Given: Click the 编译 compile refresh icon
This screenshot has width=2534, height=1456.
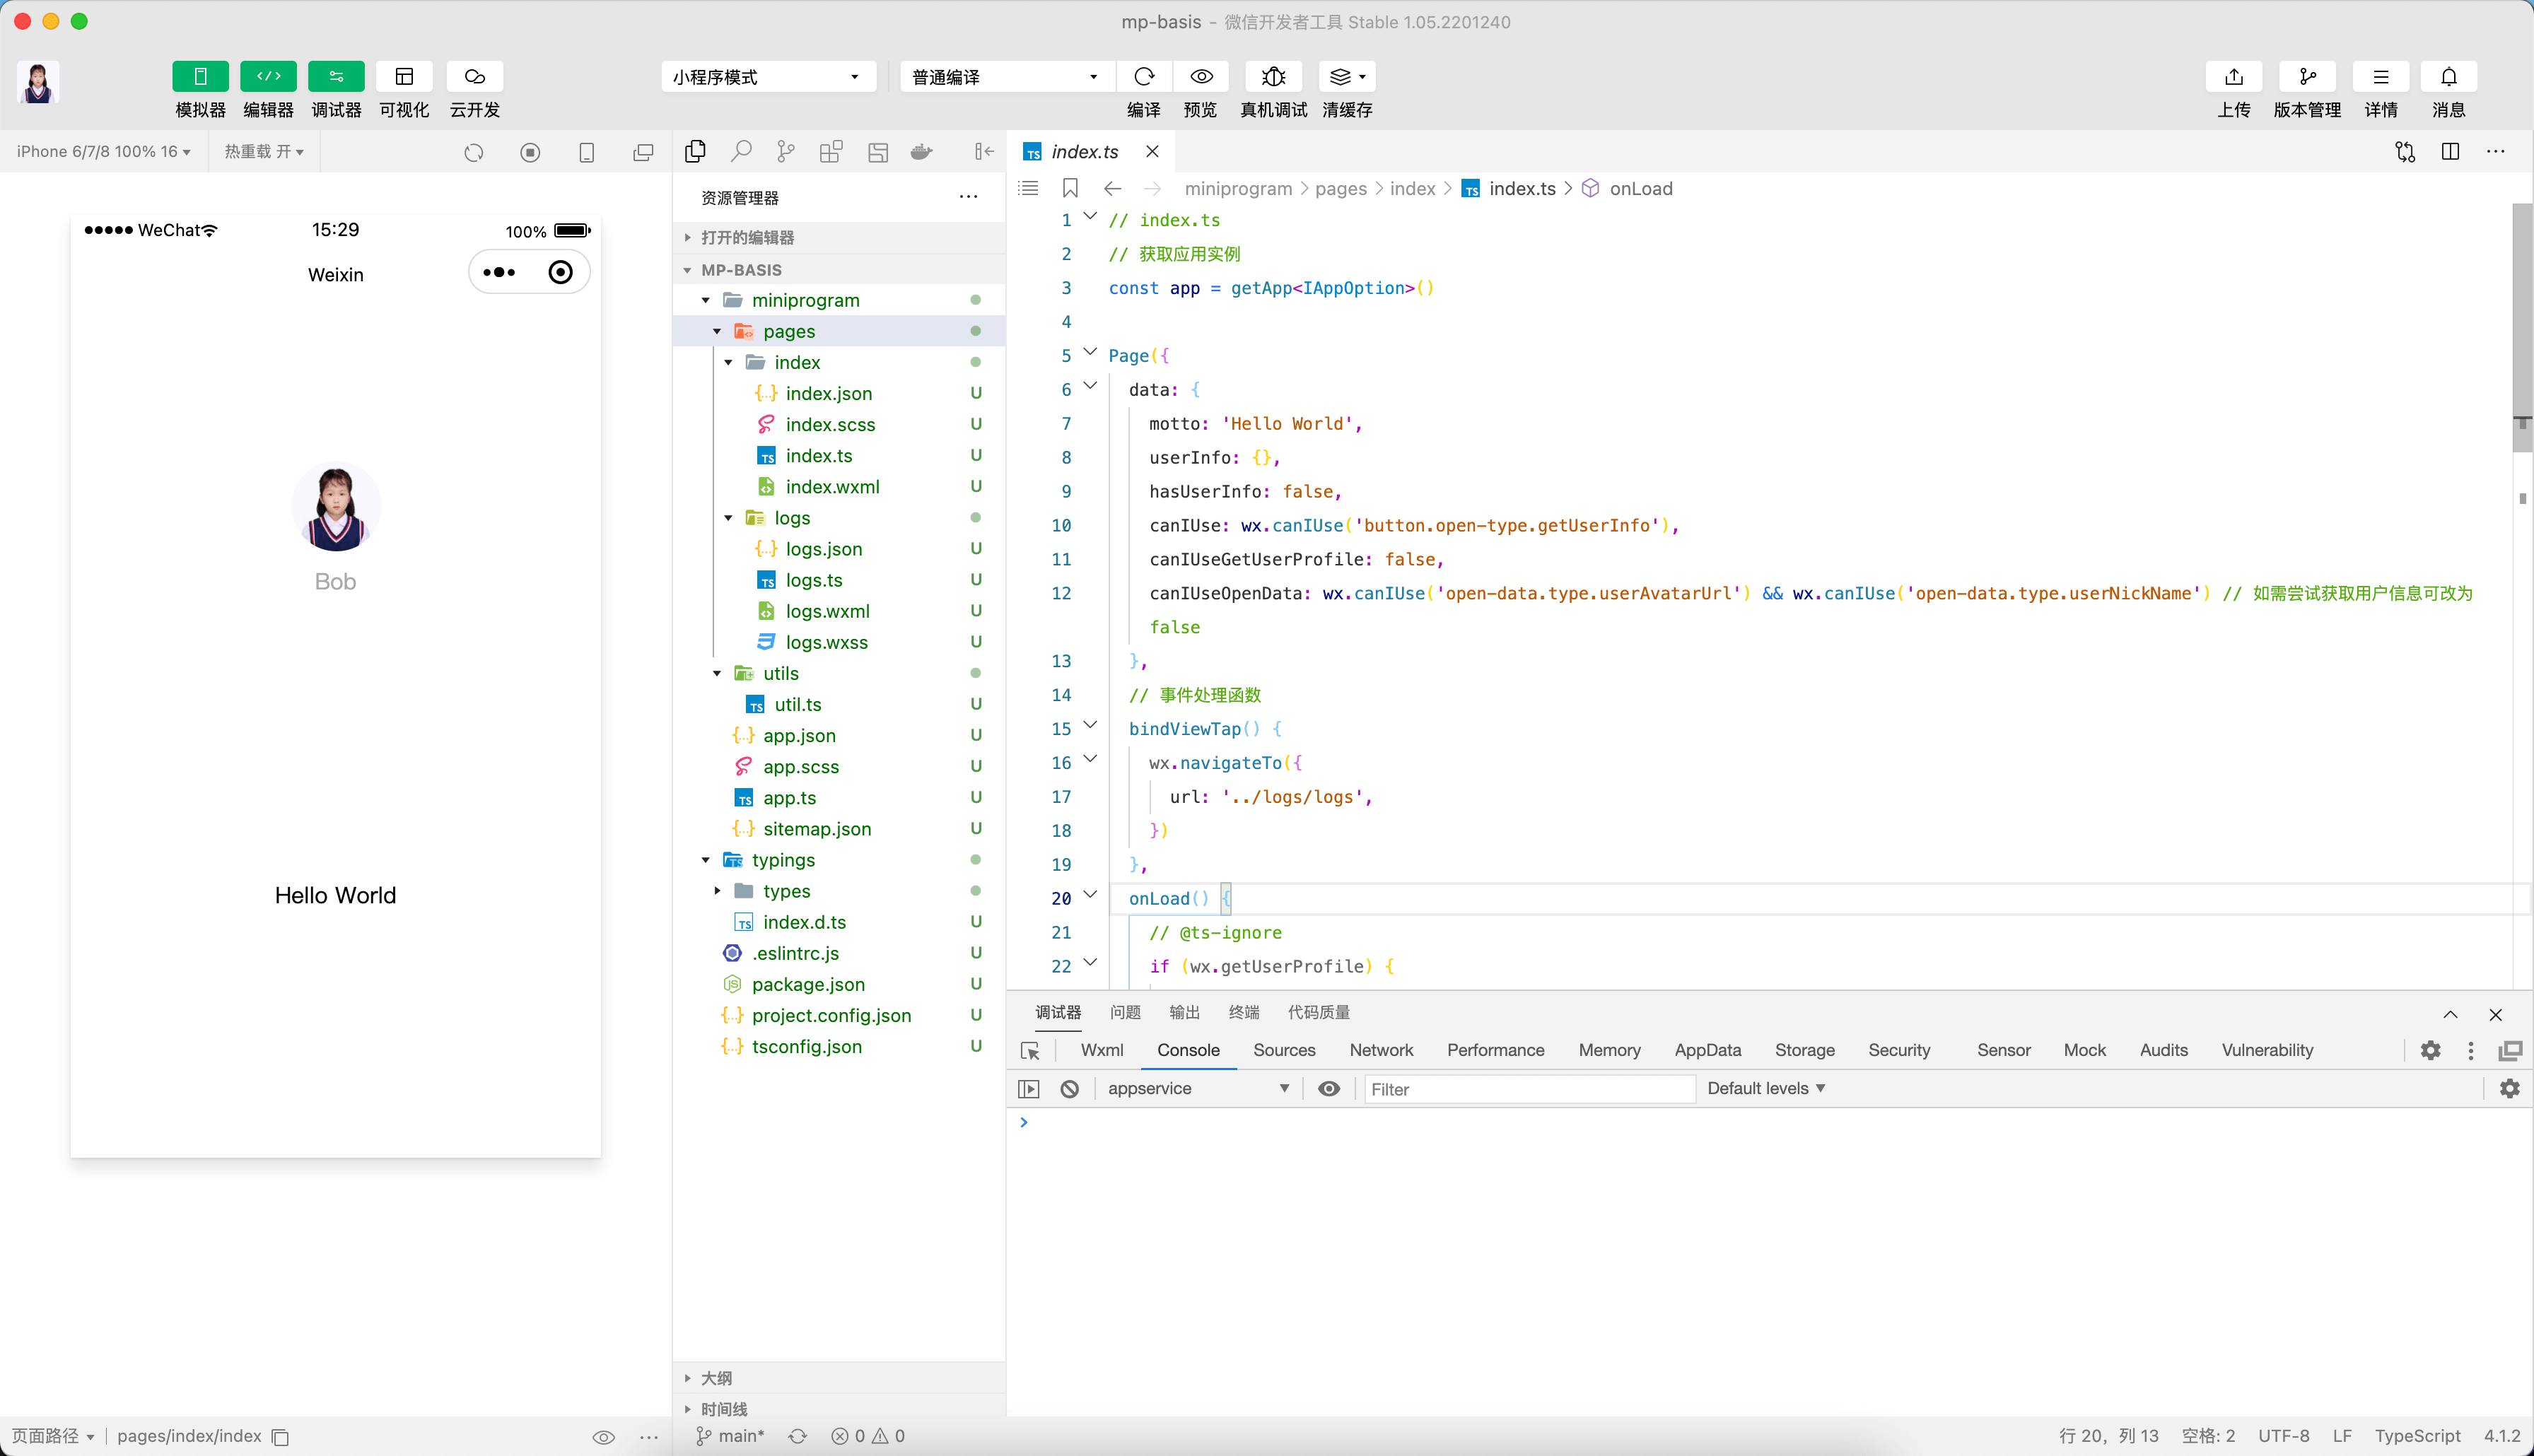Looking at the screenshot, I should pos(1144,77).
